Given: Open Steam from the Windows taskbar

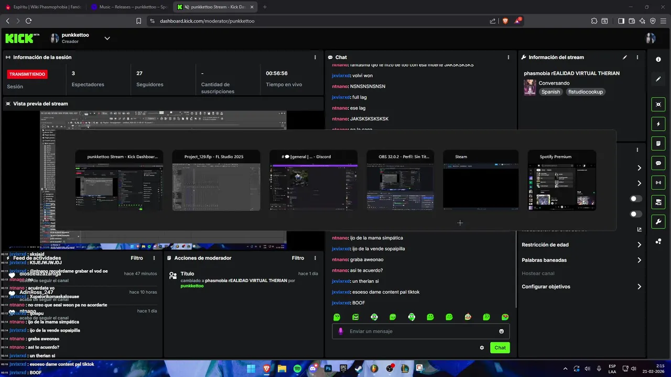Looking at the screenshot, I should tap(359, 369).
